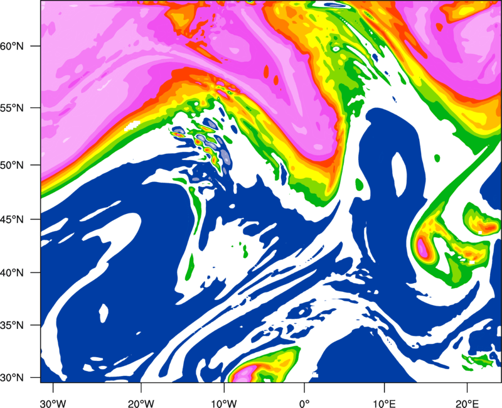Click the 60°N latitude axis label
The height and width of the screenshot is (408, 502).
click(12, 46)
